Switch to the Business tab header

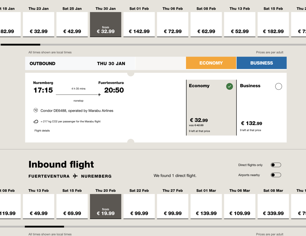261,63
